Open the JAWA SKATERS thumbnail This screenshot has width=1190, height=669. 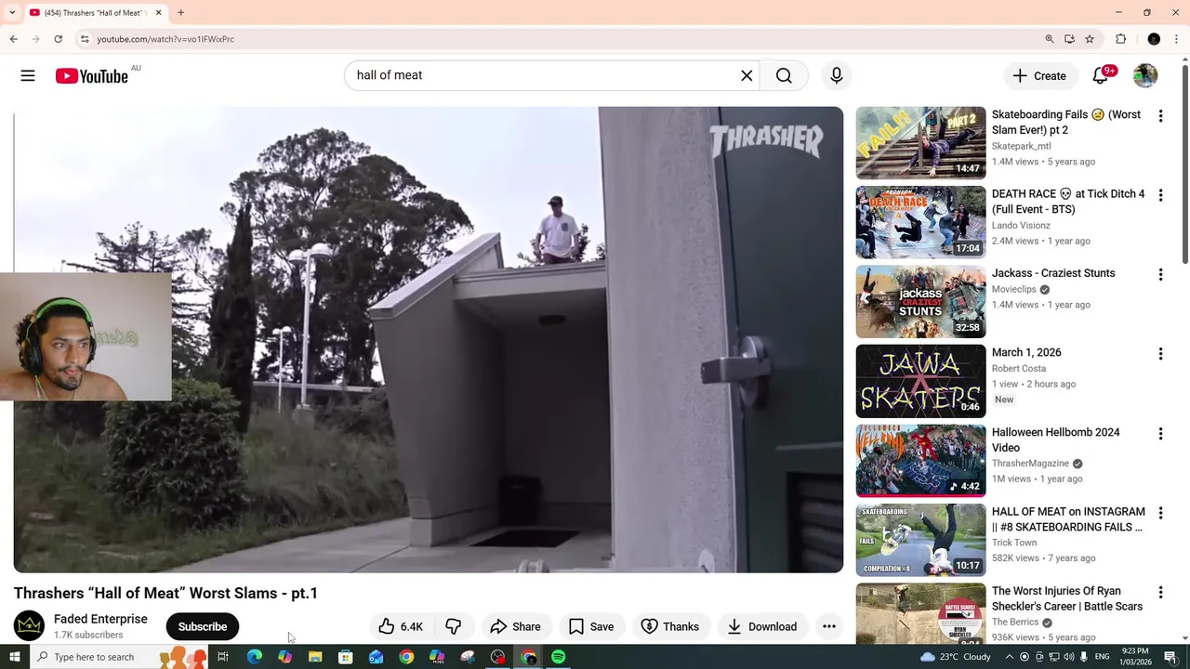[920, 381]
